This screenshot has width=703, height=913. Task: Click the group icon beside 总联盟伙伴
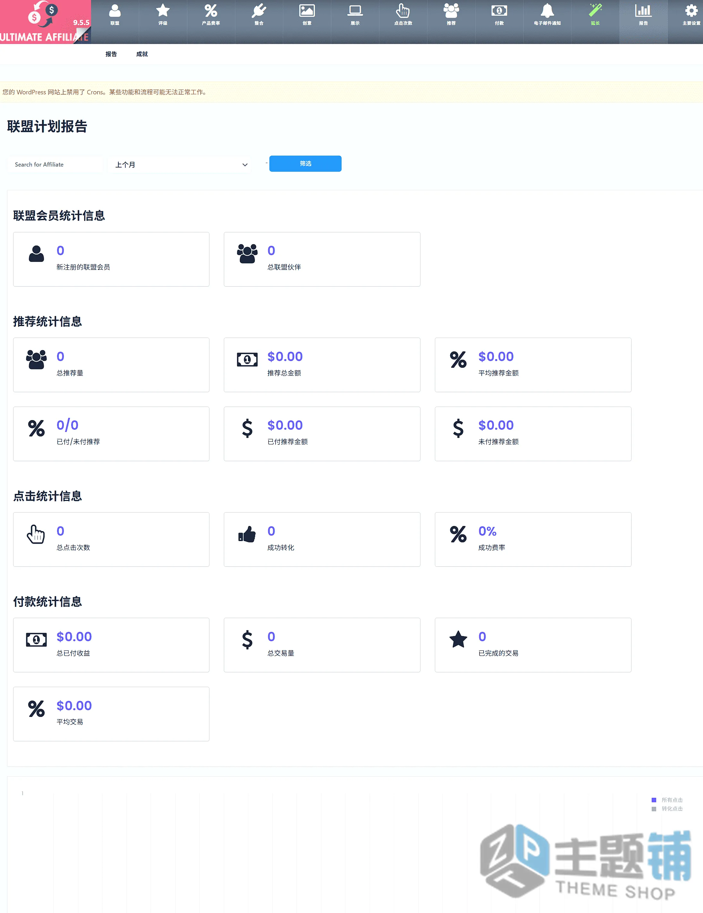click(247, 253)
